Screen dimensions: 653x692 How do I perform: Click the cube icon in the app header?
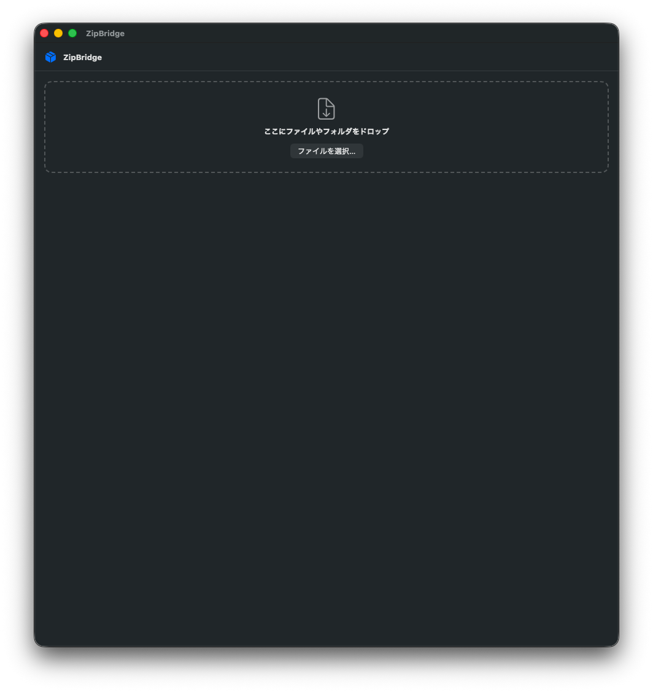[x=51, y=57]
